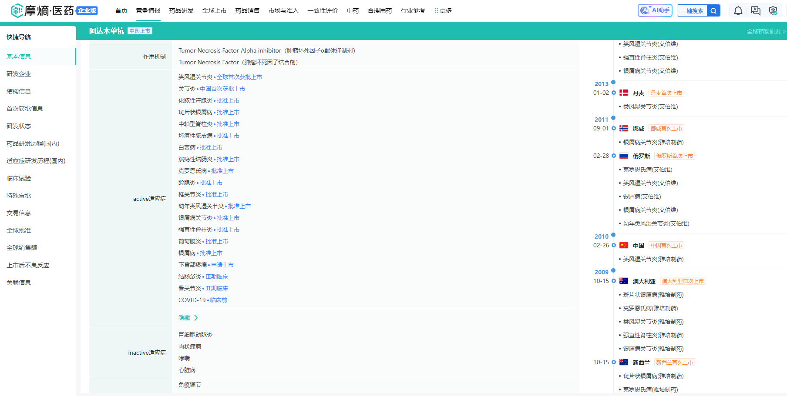Open the 合理用药 menu
This screenshot has width=787, height=396.
(x=380, y=10)
